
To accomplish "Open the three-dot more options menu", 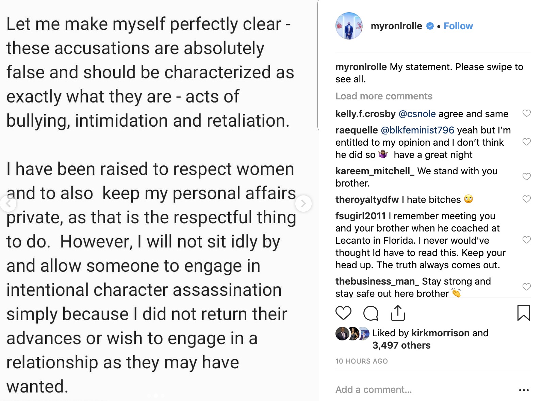I will pos(524,390).
